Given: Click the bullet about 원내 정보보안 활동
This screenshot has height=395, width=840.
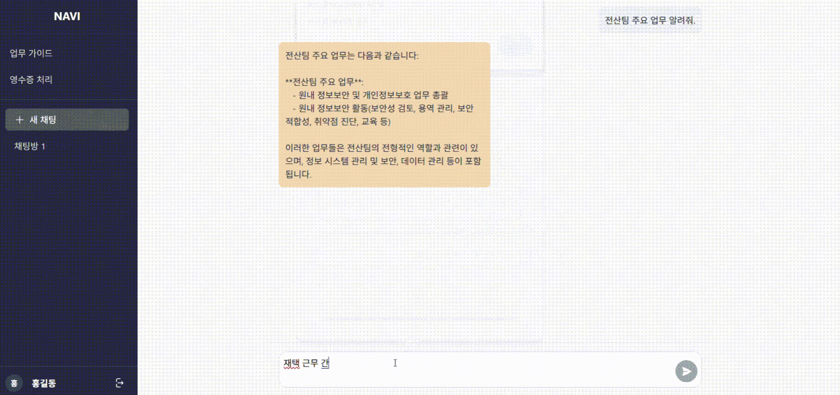Looking at the screenshot, I should (379, 115).
